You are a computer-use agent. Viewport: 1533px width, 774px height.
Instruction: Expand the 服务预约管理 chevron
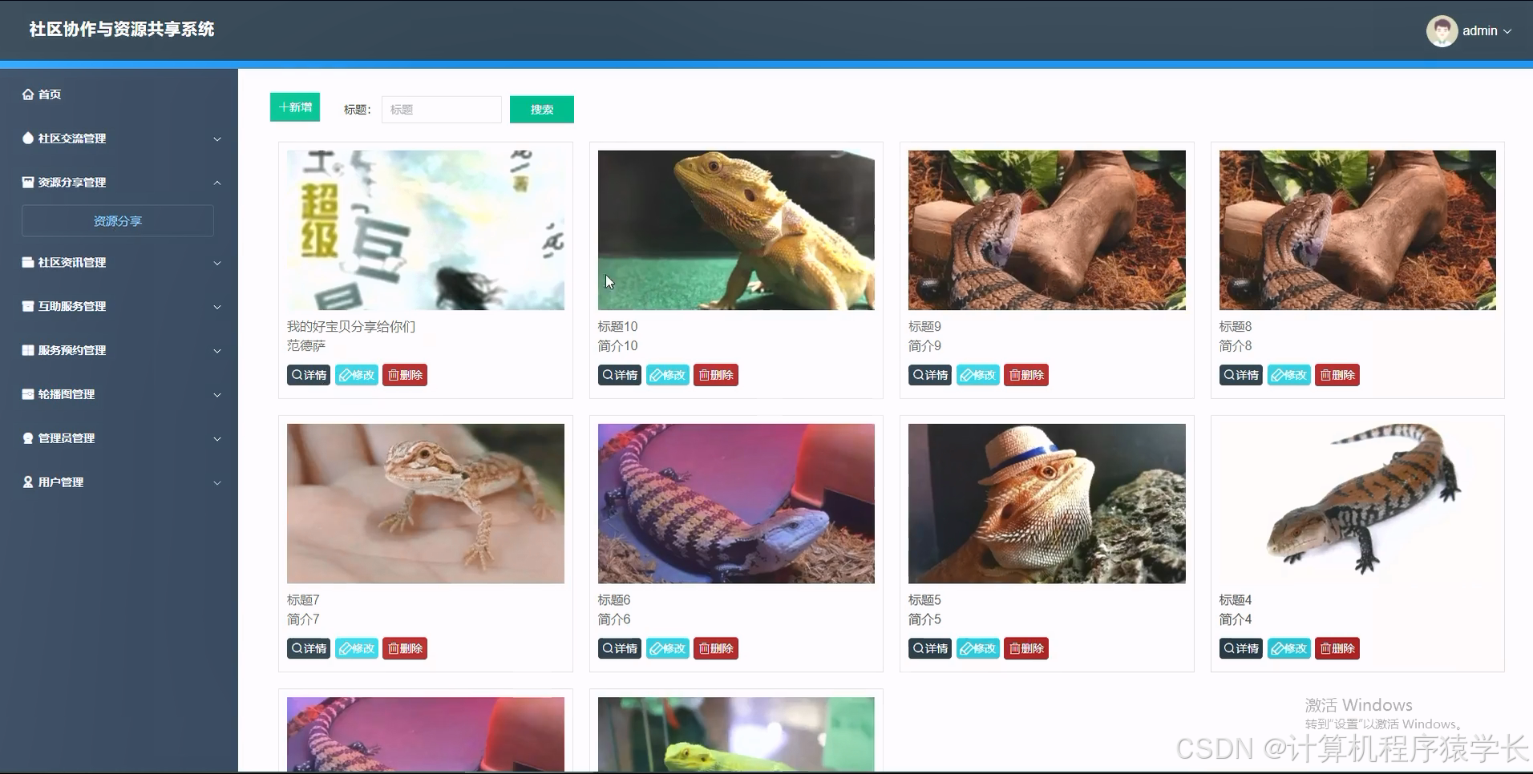coord(217,352)
